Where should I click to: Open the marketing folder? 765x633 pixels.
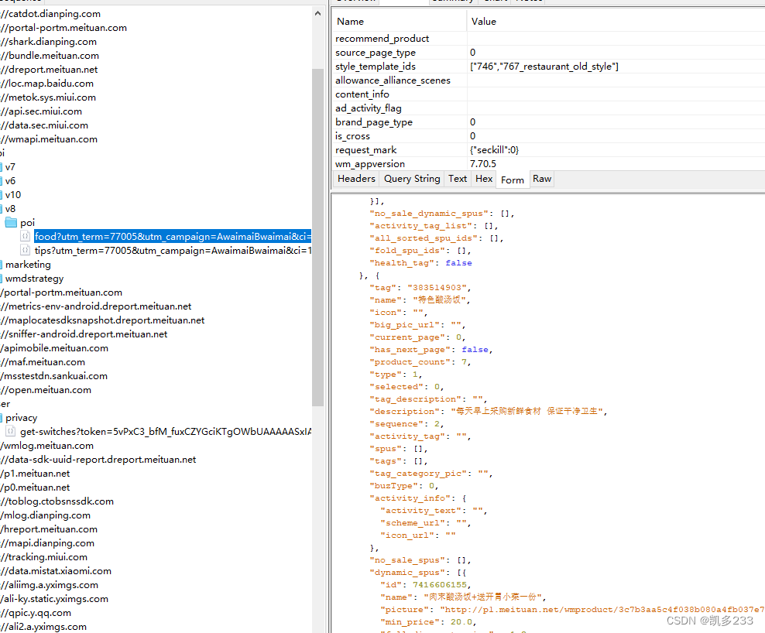(x=28, y=265)
